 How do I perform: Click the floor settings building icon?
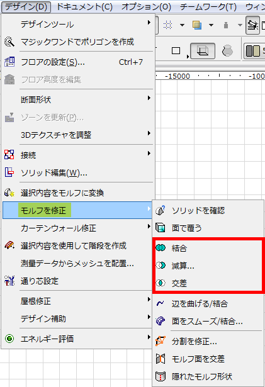pyautogui.click(x=9, y=62)
